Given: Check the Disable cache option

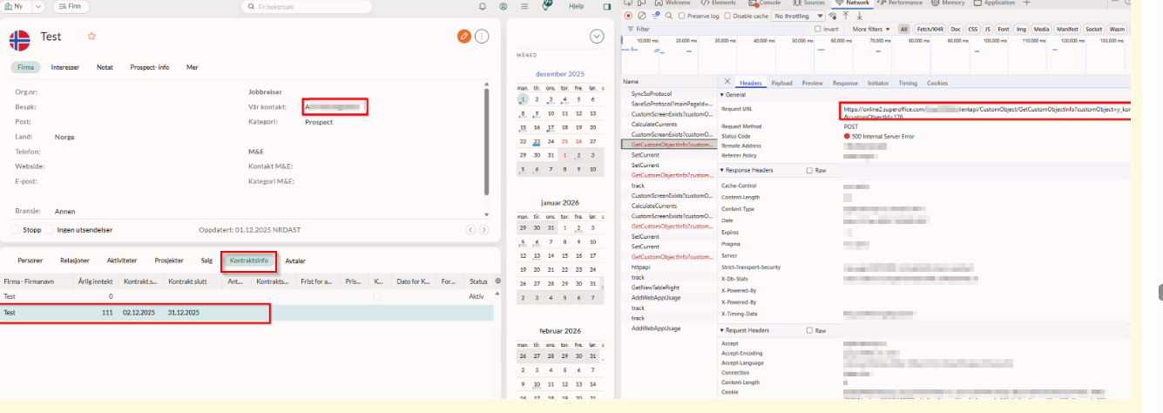Looking at the screenshot, I should [x=728, y=16].
